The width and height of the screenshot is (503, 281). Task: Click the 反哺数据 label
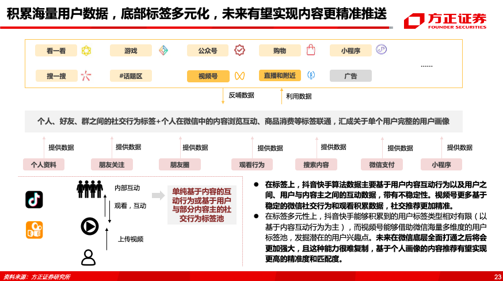tap(241, 95)
